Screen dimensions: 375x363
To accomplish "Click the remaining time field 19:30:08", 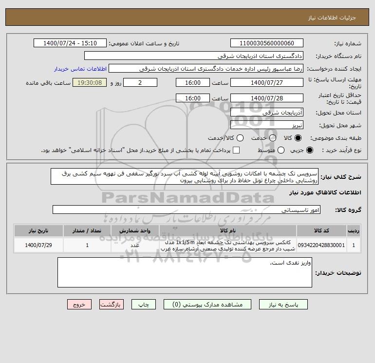I will tap(90, 82).
